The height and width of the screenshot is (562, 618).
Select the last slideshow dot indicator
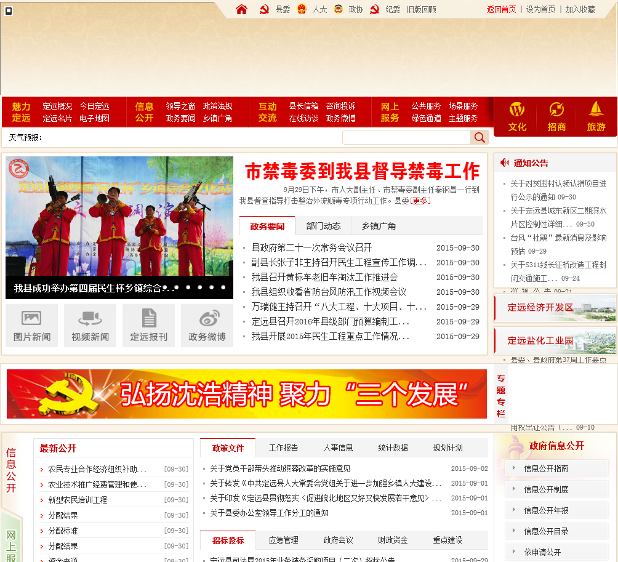click(223, 287)
